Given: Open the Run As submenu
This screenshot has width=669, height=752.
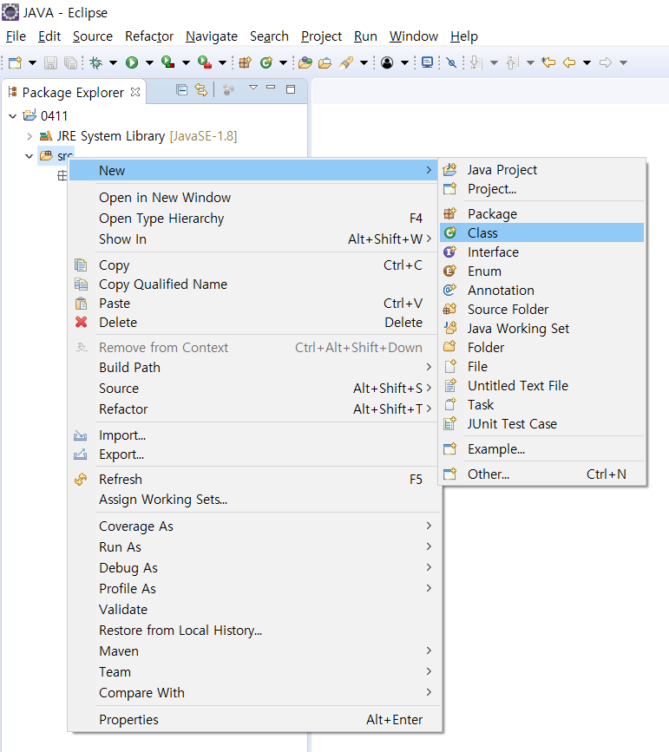Looking at the screenshot, I should tap(255, 547).
